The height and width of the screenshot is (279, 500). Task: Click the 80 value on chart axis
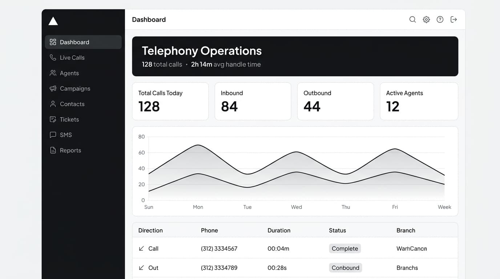point(141,137)
